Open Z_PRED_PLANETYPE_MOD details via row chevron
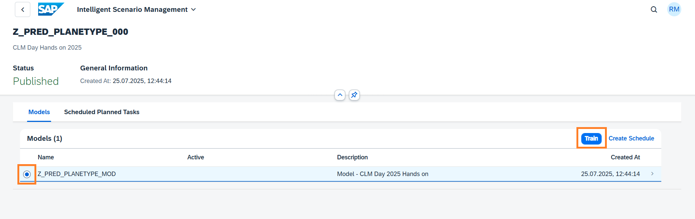The image size is (695, 219). click(652, 174)
